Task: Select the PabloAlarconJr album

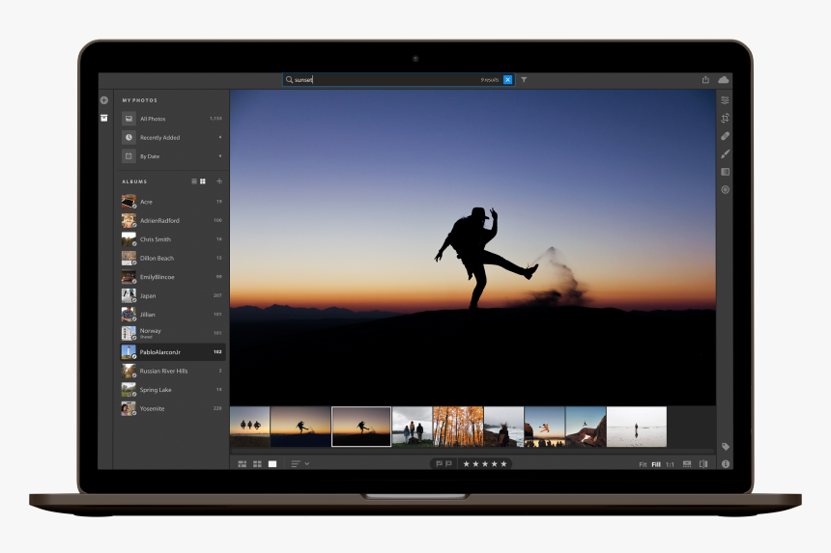Action: (x=173, y=352)
